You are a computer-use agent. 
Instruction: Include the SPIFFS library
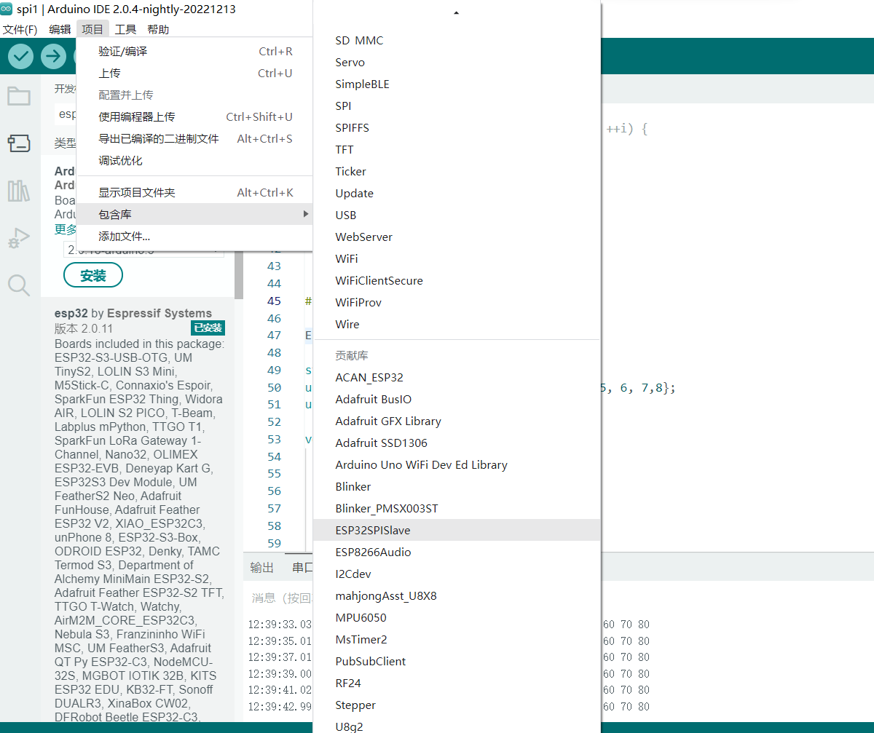tap(457, 128)
